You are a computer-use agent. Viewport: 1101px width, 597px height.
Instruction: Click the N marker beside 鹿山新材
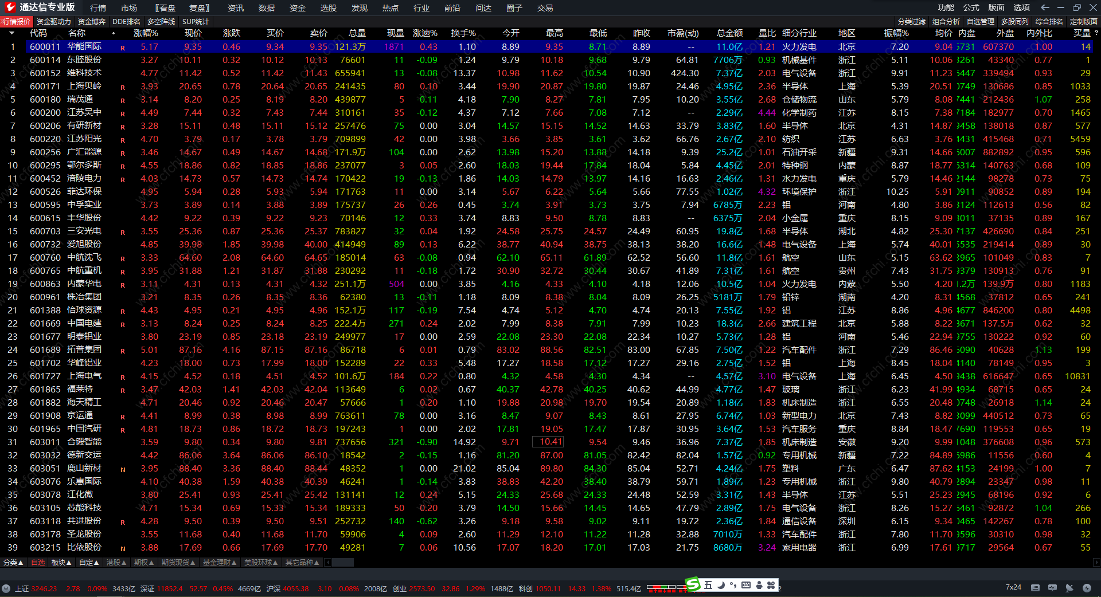point(123,469)
